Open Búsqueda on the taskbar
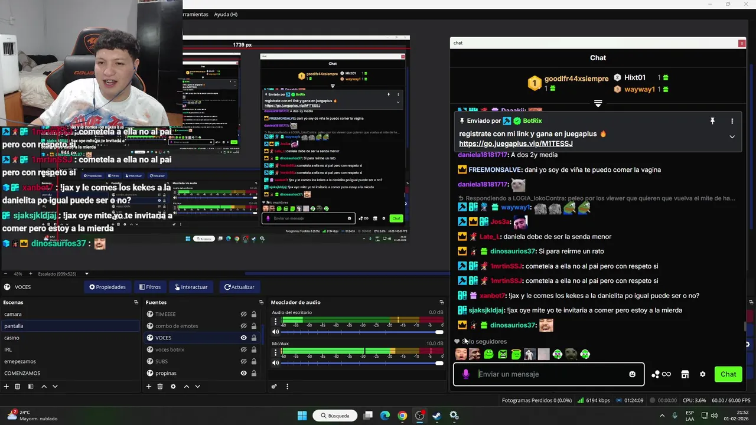Screen dimensions: 756x425 point(334,416)
